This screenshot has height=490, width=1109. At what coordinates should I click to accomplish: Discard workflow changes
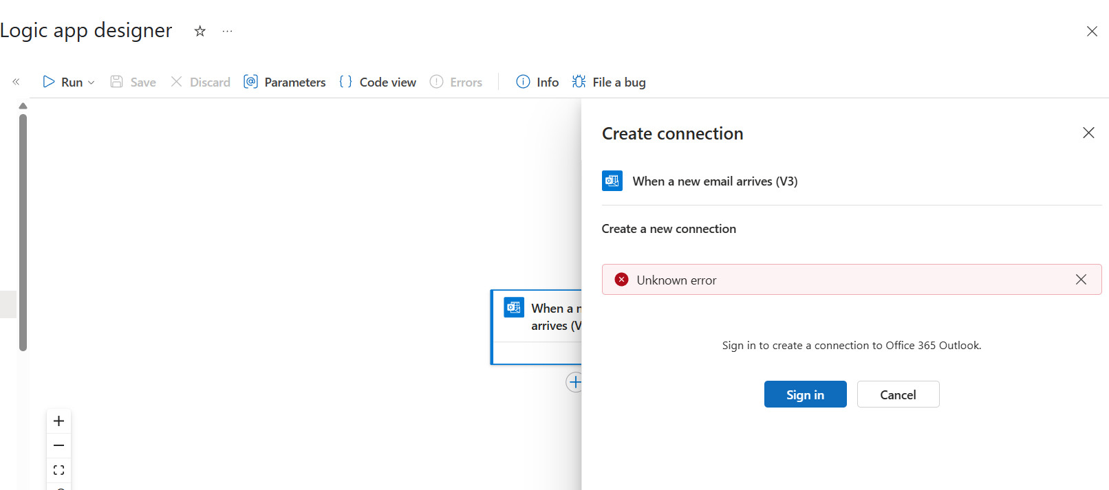200,82
